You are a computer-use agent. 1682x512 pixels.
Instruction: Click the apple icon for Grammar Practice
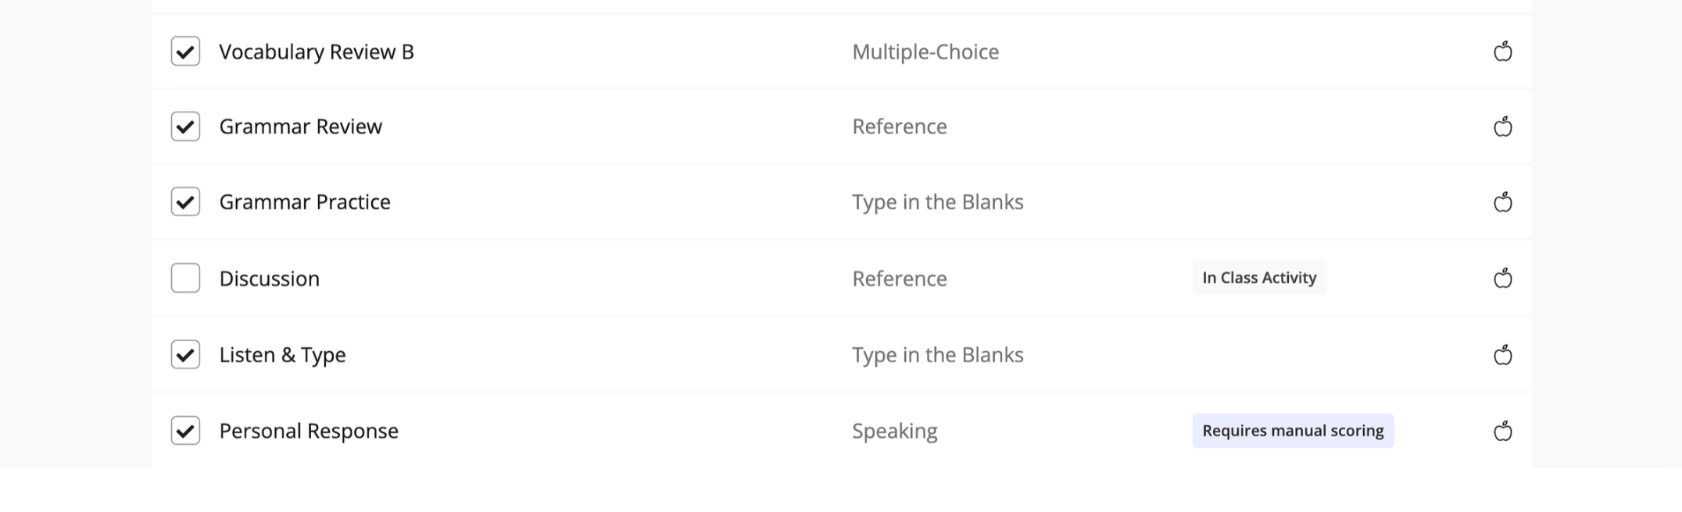1502,203
